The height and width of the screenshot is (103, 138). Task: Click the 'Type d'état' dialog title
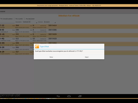[44, 47]
